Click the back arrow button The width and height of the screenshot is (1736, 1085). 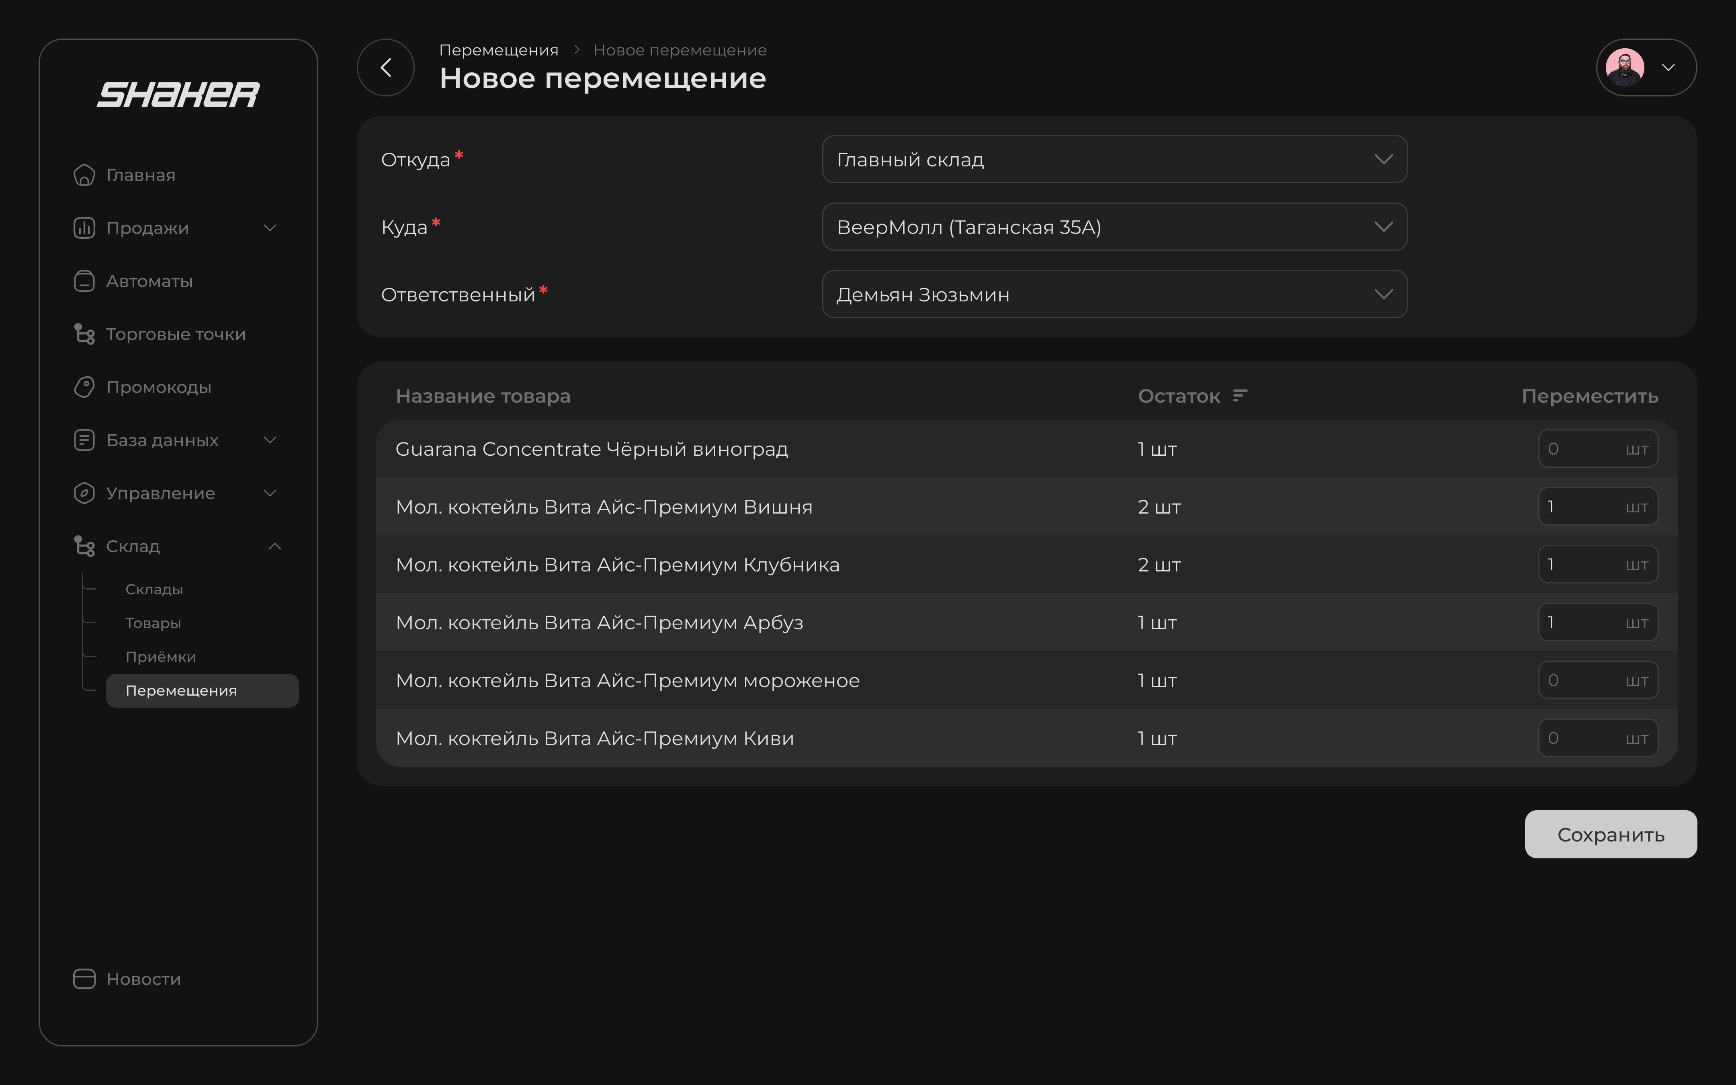coord(385,68)
